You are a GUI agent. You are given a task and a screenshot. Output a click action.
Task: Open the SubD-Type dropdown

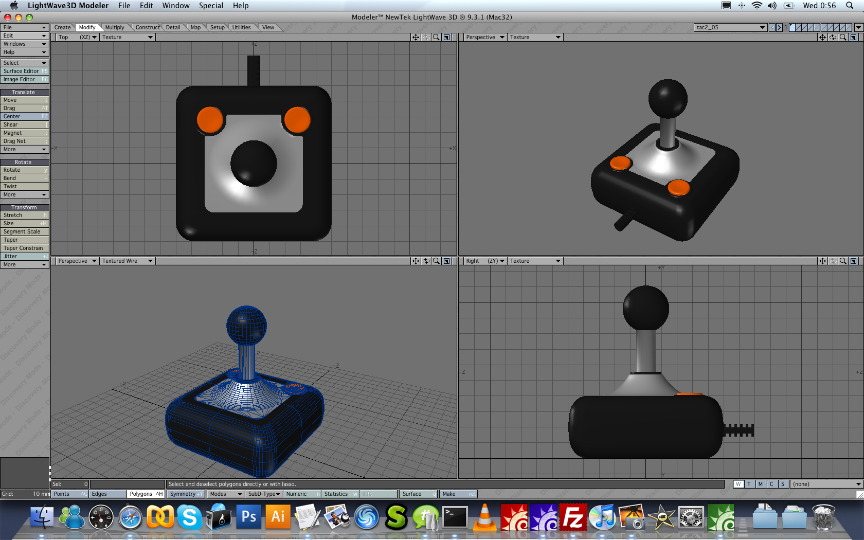263,494
